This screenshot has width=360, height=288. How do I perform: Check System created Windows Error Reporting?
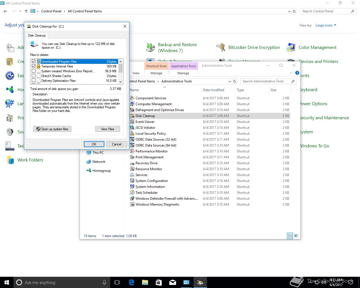(x=34, y=71)
